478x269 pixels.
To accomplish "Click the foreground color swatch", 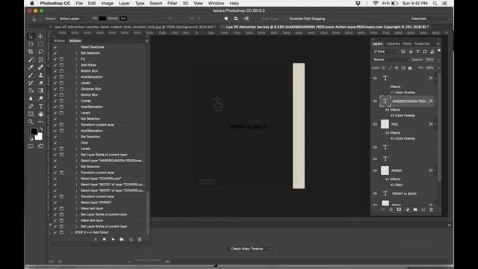I will click(x=34, y=132).
